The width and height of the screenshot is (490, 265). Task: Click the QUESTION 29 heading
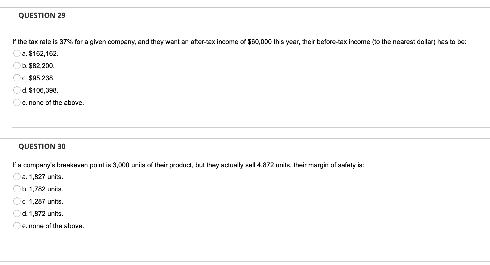click(42, 15)
